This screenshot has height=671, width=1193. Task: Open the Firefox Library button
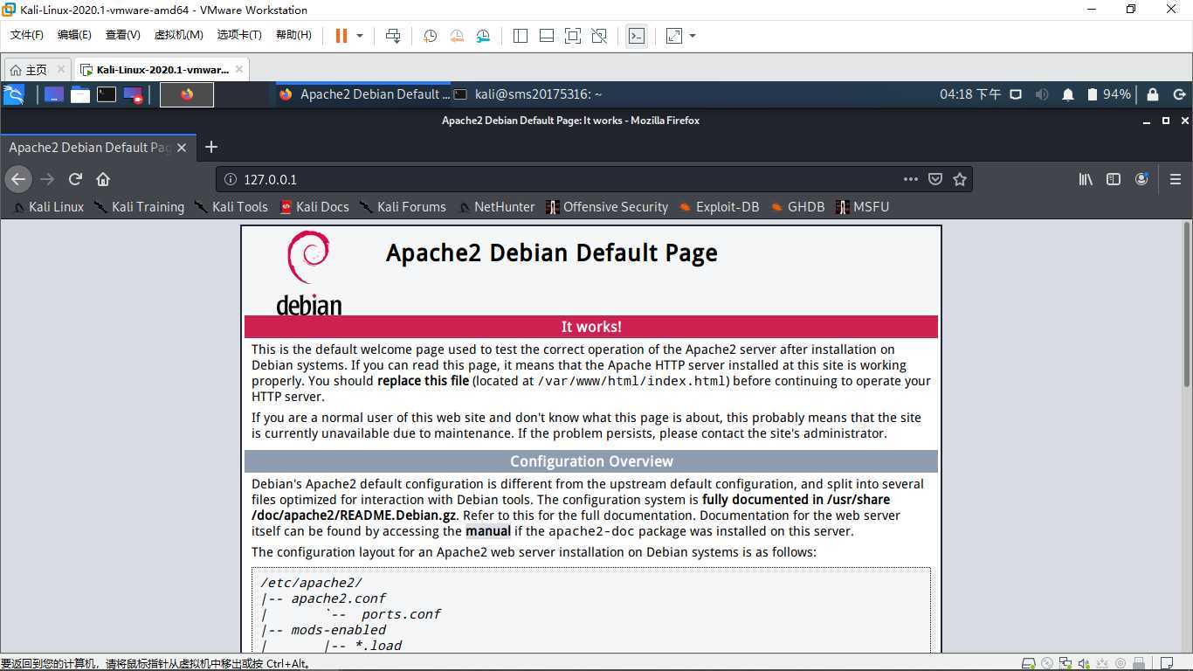pyautogui.click(x=1086, y=179)
